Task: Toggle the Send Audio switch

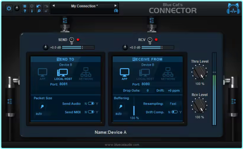Action: pos(91,104)
